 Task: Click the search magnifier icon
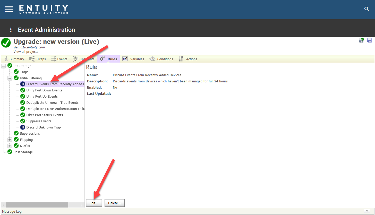pyautogui.click(x=367, y=9)
